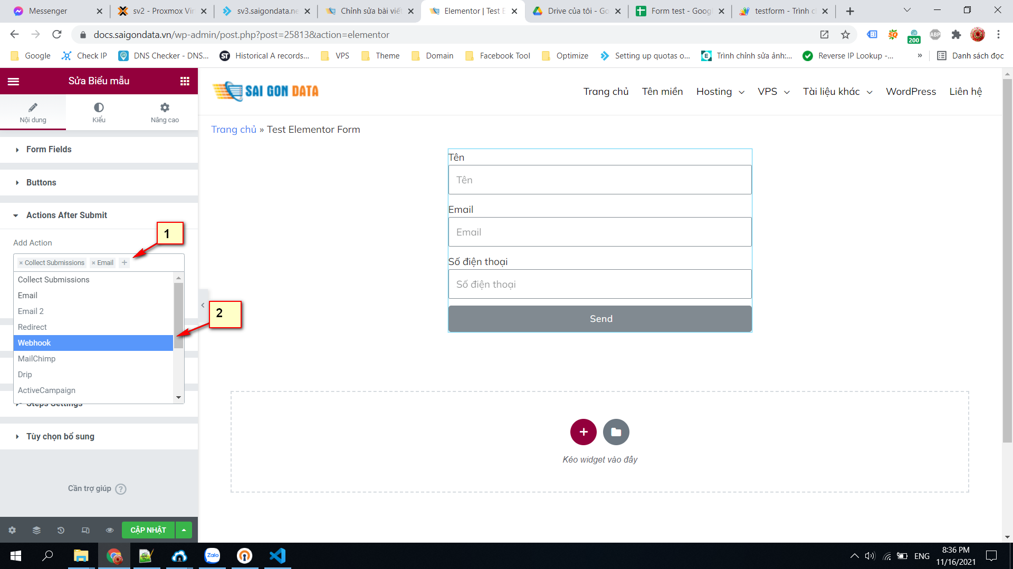Open Liên hệ menu item

966,92
